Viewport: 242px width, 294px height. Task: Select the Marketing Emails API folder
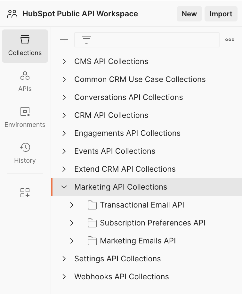pyautogui.click(x=138, y=241)
